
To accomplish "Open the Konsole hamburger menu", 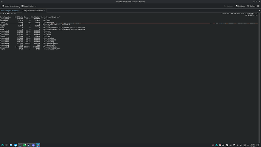I will point(258,6).
